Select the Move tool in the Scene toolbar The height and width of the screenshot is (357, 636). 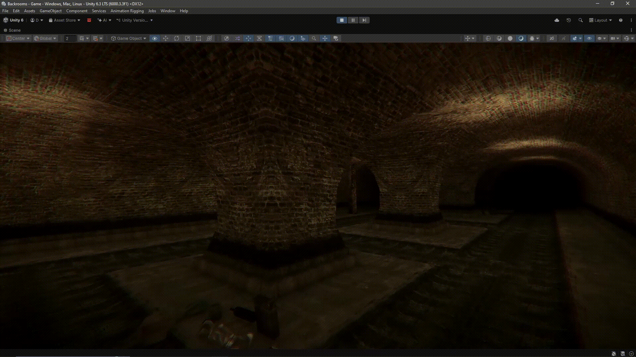[x=166, y=38]
